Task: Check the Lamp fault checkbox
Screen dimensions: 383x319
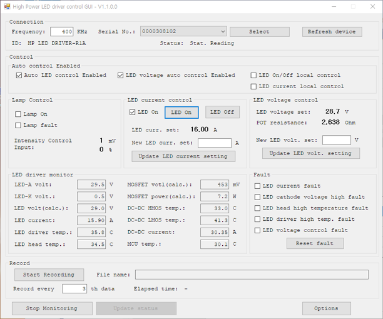Action: click(18, 126)
